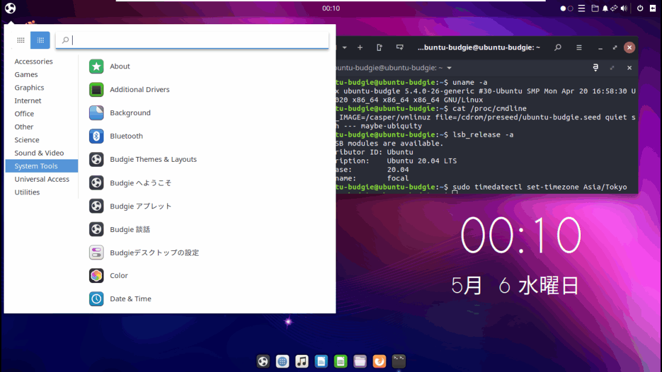Open search in the terminal window
The width and height of the screenshot is (662, 372).
pos(558,47)
